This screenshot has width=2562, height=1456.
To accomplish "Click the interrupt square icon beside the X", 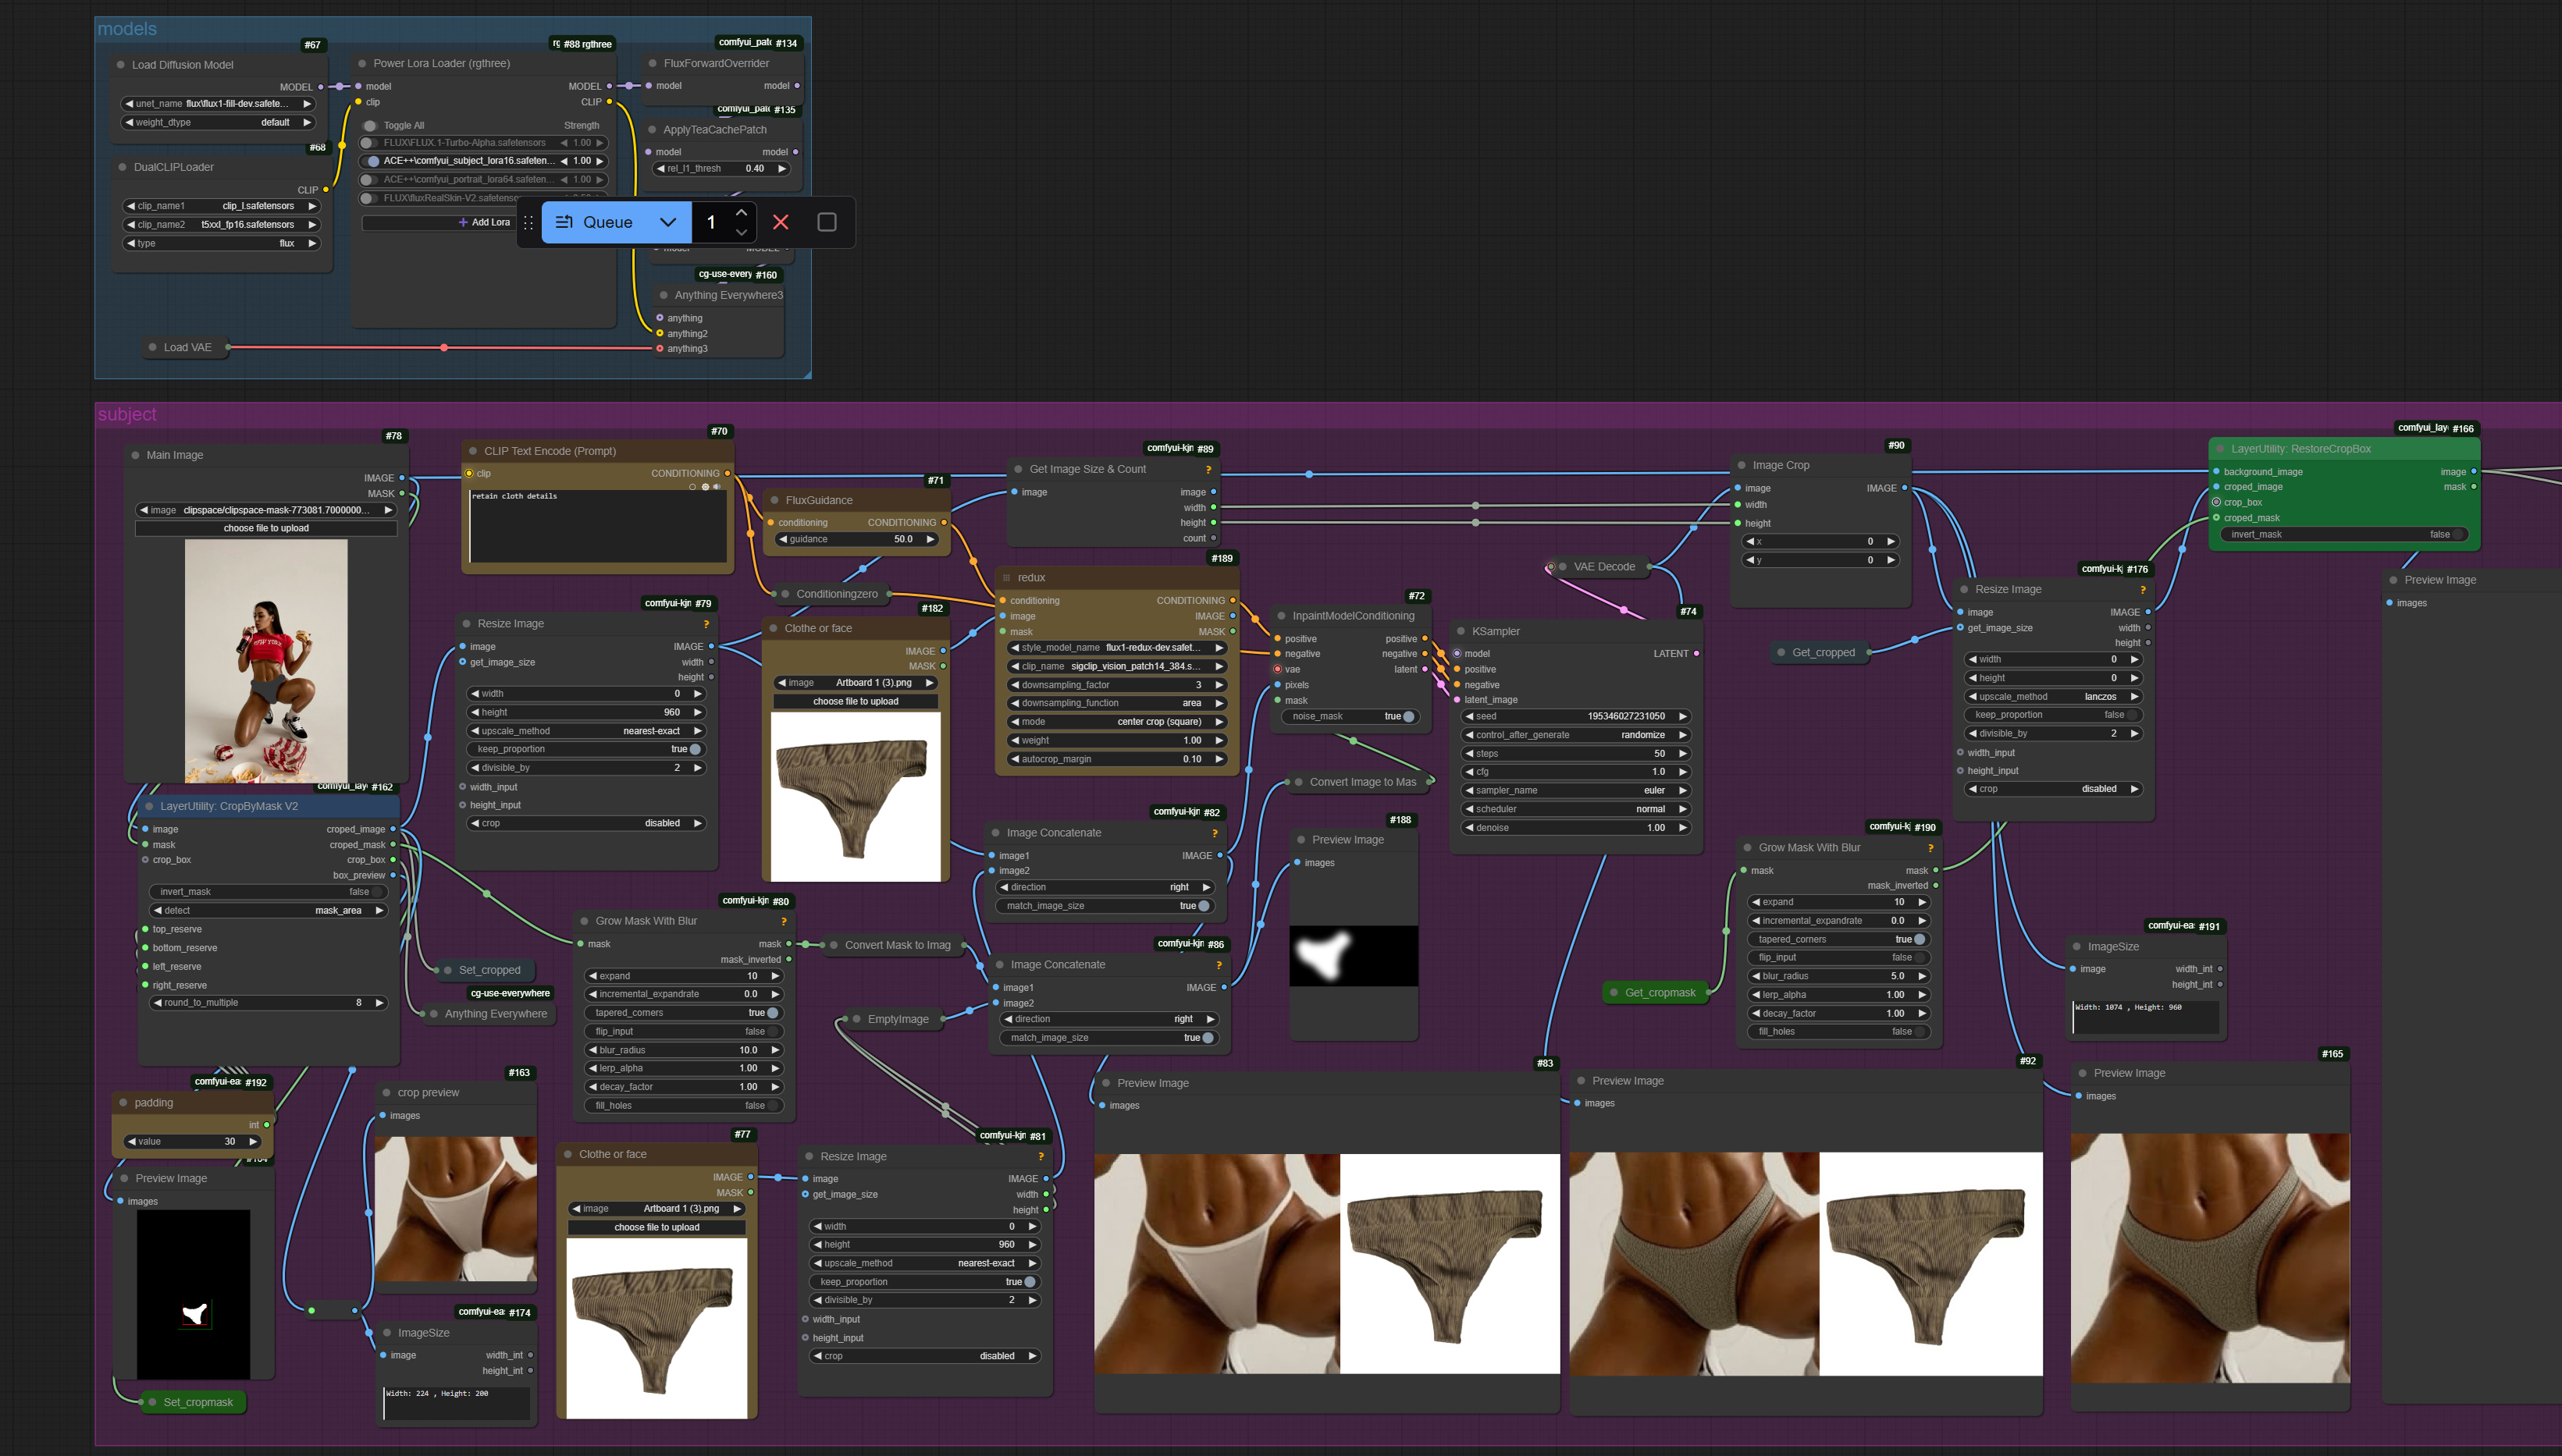I will [827, 222].
